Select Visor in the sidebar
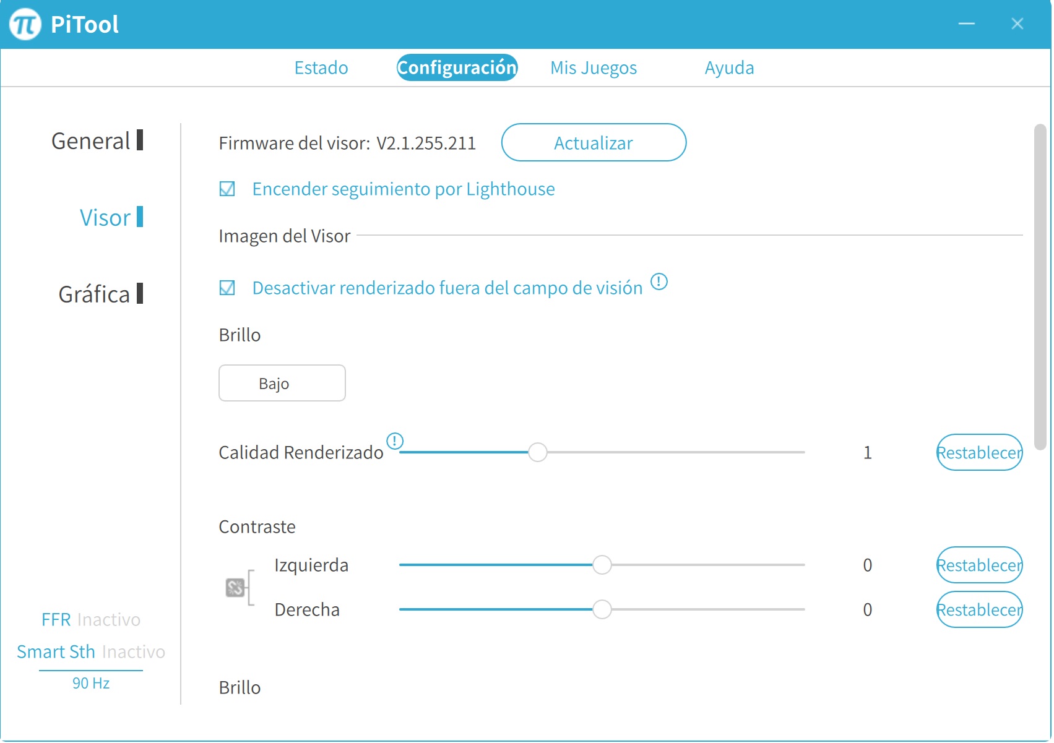Image resolution: width=1054 pixels, height=743 pixels. pyautogui.click(x=111, y=218)
